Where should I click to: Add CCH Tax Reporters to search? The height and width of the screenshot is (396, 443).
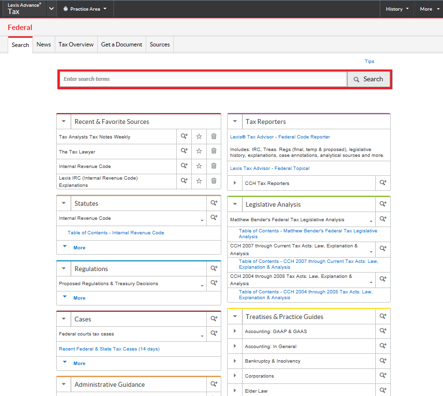pyautogui.click(x=383, y=183)
